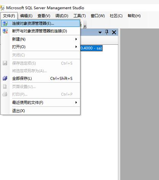This screenshot has width=159, height=180.
Task: Expand the 新建(N) submenu arrow
Action: 76,39
